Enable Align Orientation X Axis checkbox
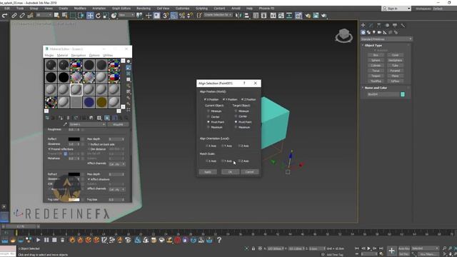This screenshot has height=257, width=457. click(207, 146)
